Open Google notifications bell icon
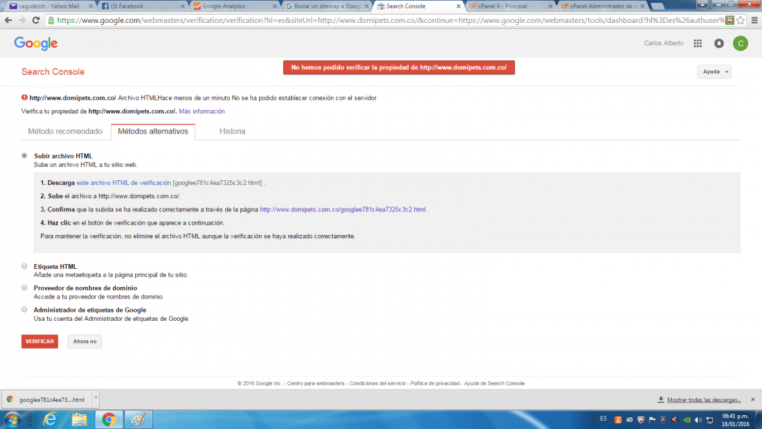This screenshot has width=762, height=429. coord(719,43)
